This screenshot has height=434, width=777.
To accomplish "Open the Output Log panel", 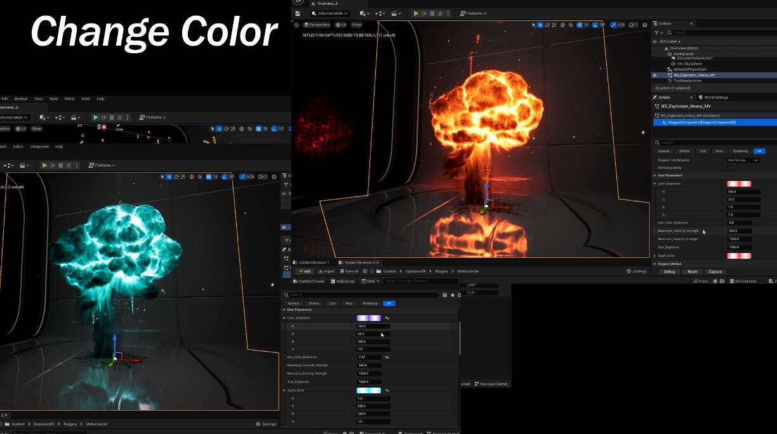I will (x=343, y=281).
